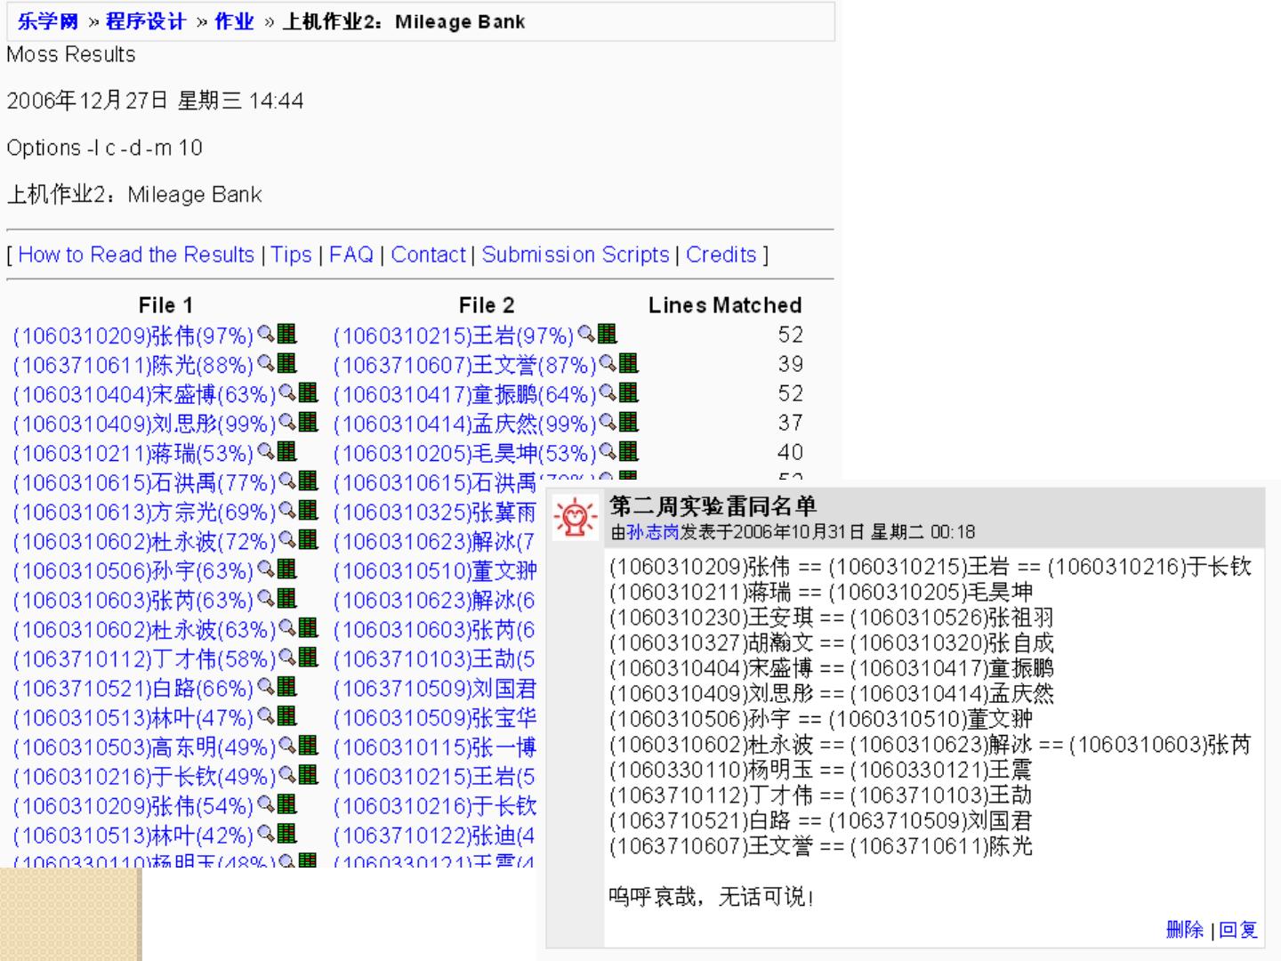Click the green grid icon beside 孟庆然(99%)

click(x=629, y=423)
